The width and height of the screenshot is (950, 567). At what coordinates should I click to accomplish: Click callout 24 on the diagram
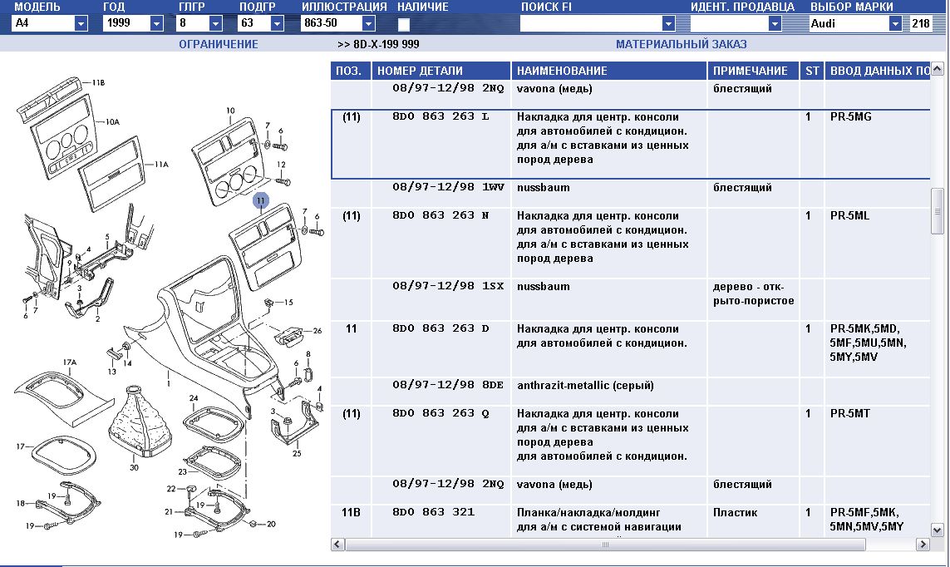click(x=194, y=398)
